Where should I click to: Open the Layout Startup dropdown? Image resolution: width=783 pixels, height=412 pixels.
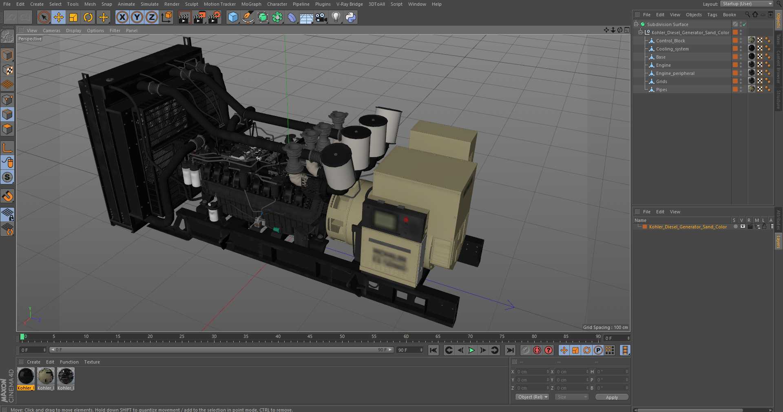click(x=747, y=4)
